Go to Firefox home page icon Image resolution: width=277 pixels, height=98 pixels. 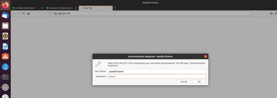click(28, 13)
